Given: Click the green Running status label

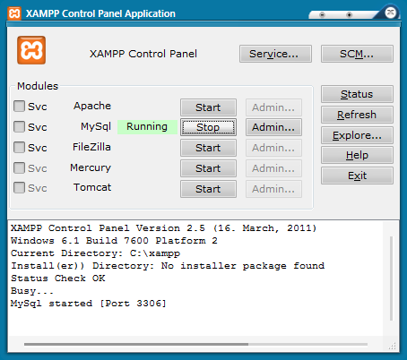Looking at the screenshot, I should click(x=147, y=127).
